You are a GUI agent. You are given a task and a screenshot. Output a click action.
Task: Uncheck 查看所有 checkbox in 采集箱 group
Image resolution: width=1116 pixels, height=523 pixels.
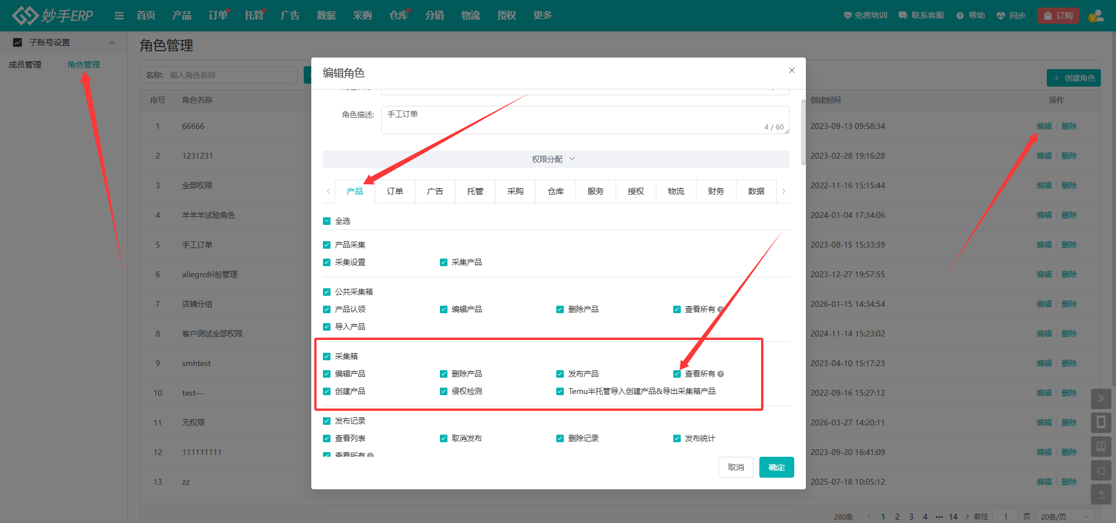pyautogui.click(x=677, y=374)
